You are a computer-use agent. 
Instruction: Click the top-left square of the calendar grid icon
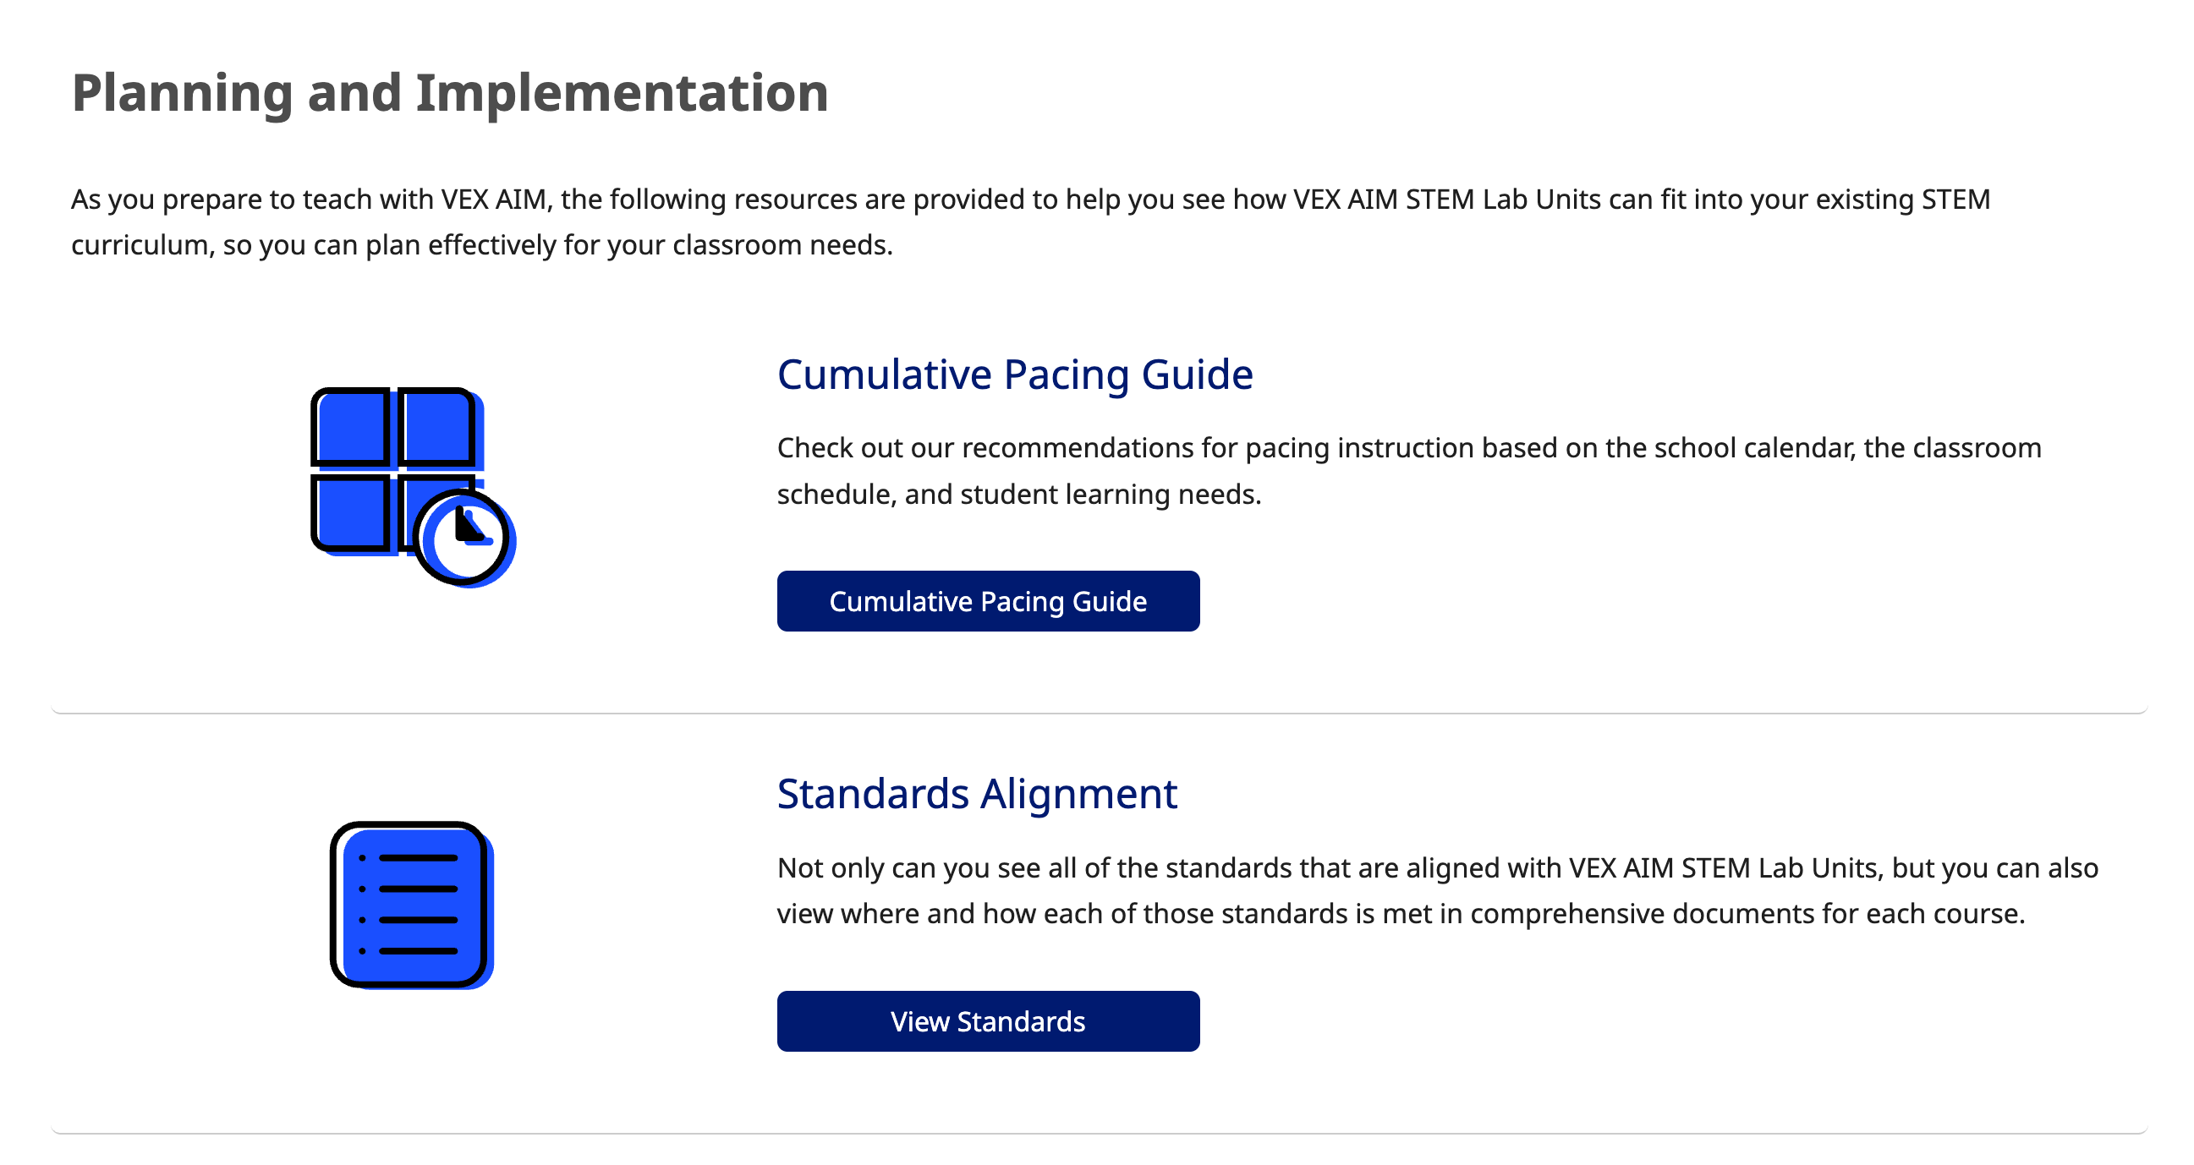[x=351, y=428]
